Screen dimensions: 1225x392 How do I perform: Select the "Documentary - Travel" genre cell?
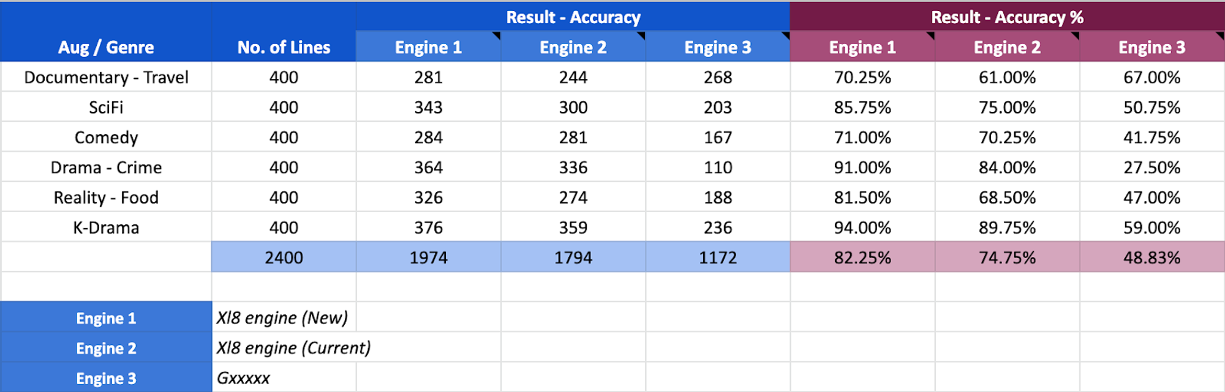tap(106, 77)
